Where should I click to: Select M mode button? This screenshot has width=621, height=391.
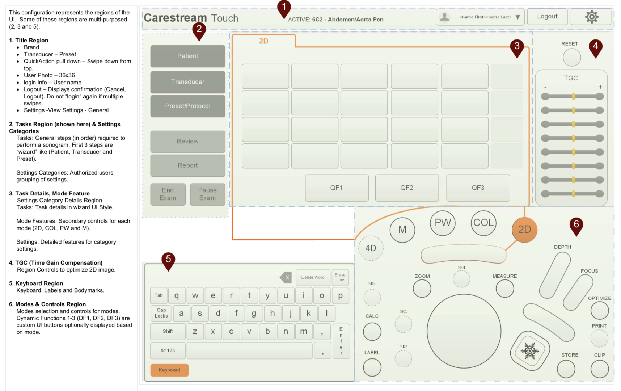pos(402,230)
